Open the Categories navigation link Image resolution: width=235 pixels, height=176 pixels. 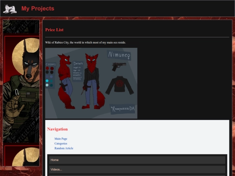pos(60,143)
